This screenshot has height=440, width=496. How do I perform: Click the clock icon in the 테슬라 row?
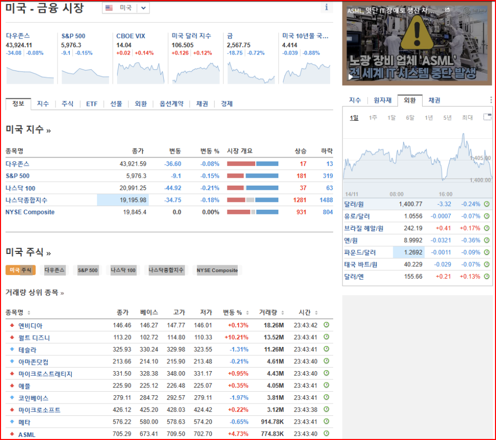(x=326, y=350)
